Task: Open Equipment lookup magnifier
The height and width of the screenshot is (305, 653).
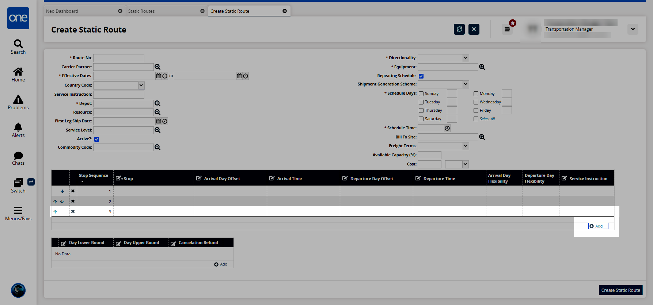Action: click(482, 67)
